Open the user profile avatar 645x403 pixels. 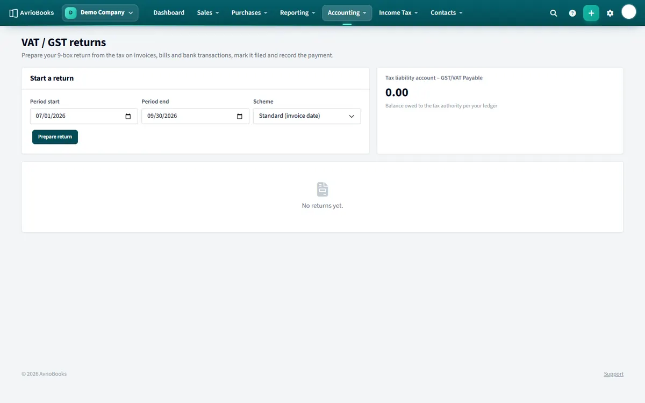pyautogui.click(x=629, y=12)
